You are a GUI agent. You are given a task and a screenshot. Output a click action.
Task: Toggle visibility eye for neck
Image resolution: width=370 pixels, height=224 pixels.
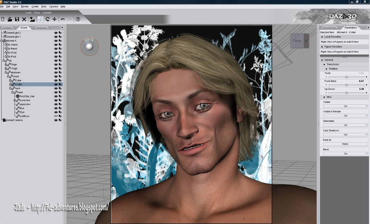[x=56, y=88]
